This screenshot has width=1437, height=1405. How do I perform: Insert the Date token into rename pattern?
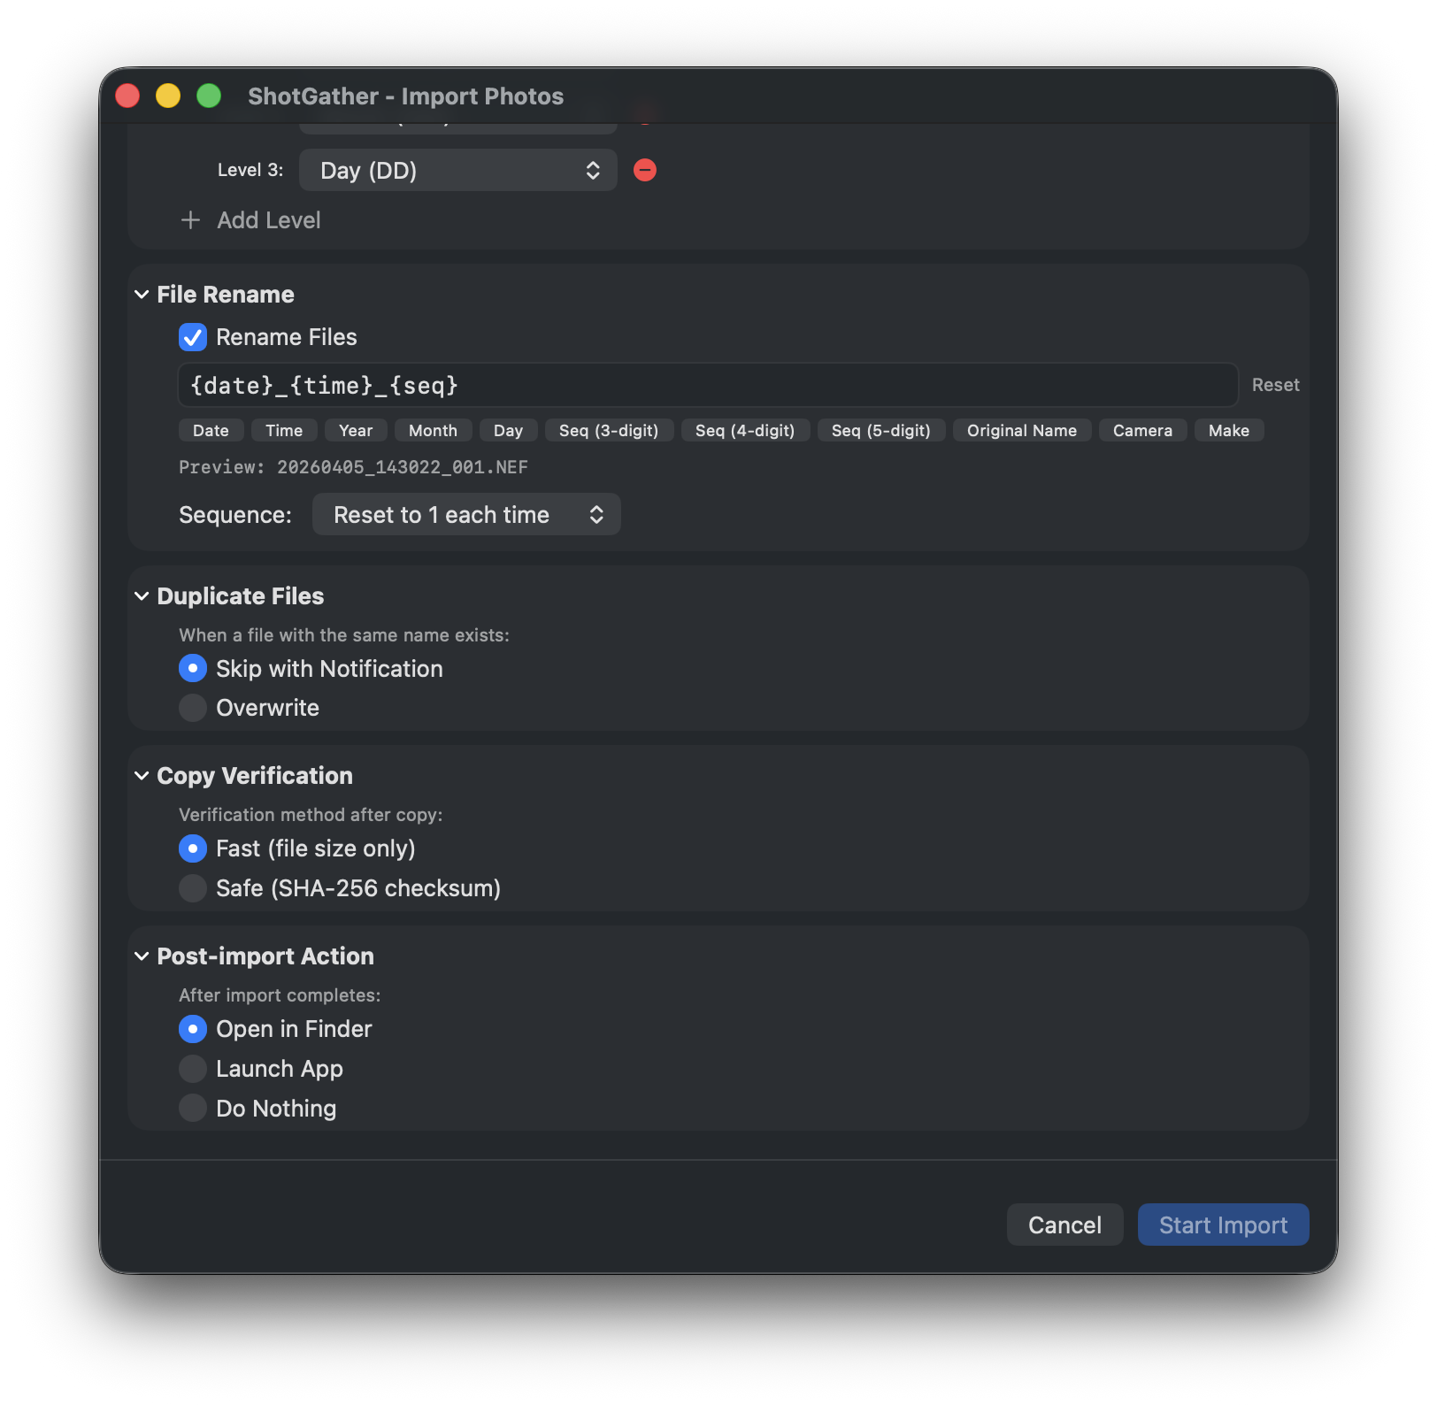(211, 431)
